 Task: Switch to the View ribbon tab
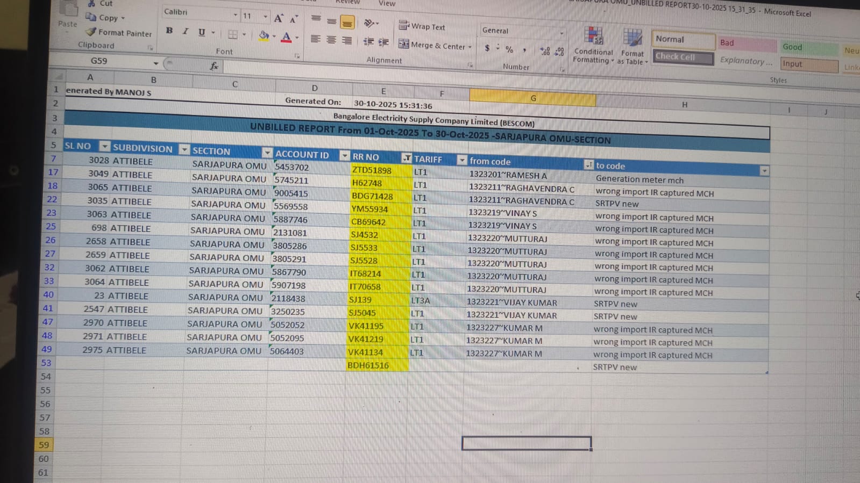point(387,3)
